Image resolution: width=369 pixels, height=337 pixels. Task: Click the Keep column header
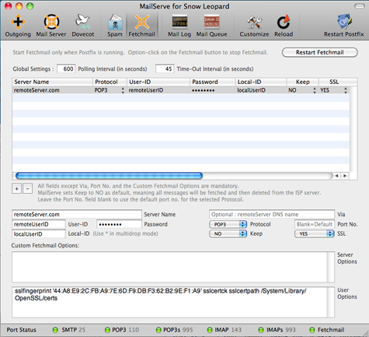tap(302, 82)
